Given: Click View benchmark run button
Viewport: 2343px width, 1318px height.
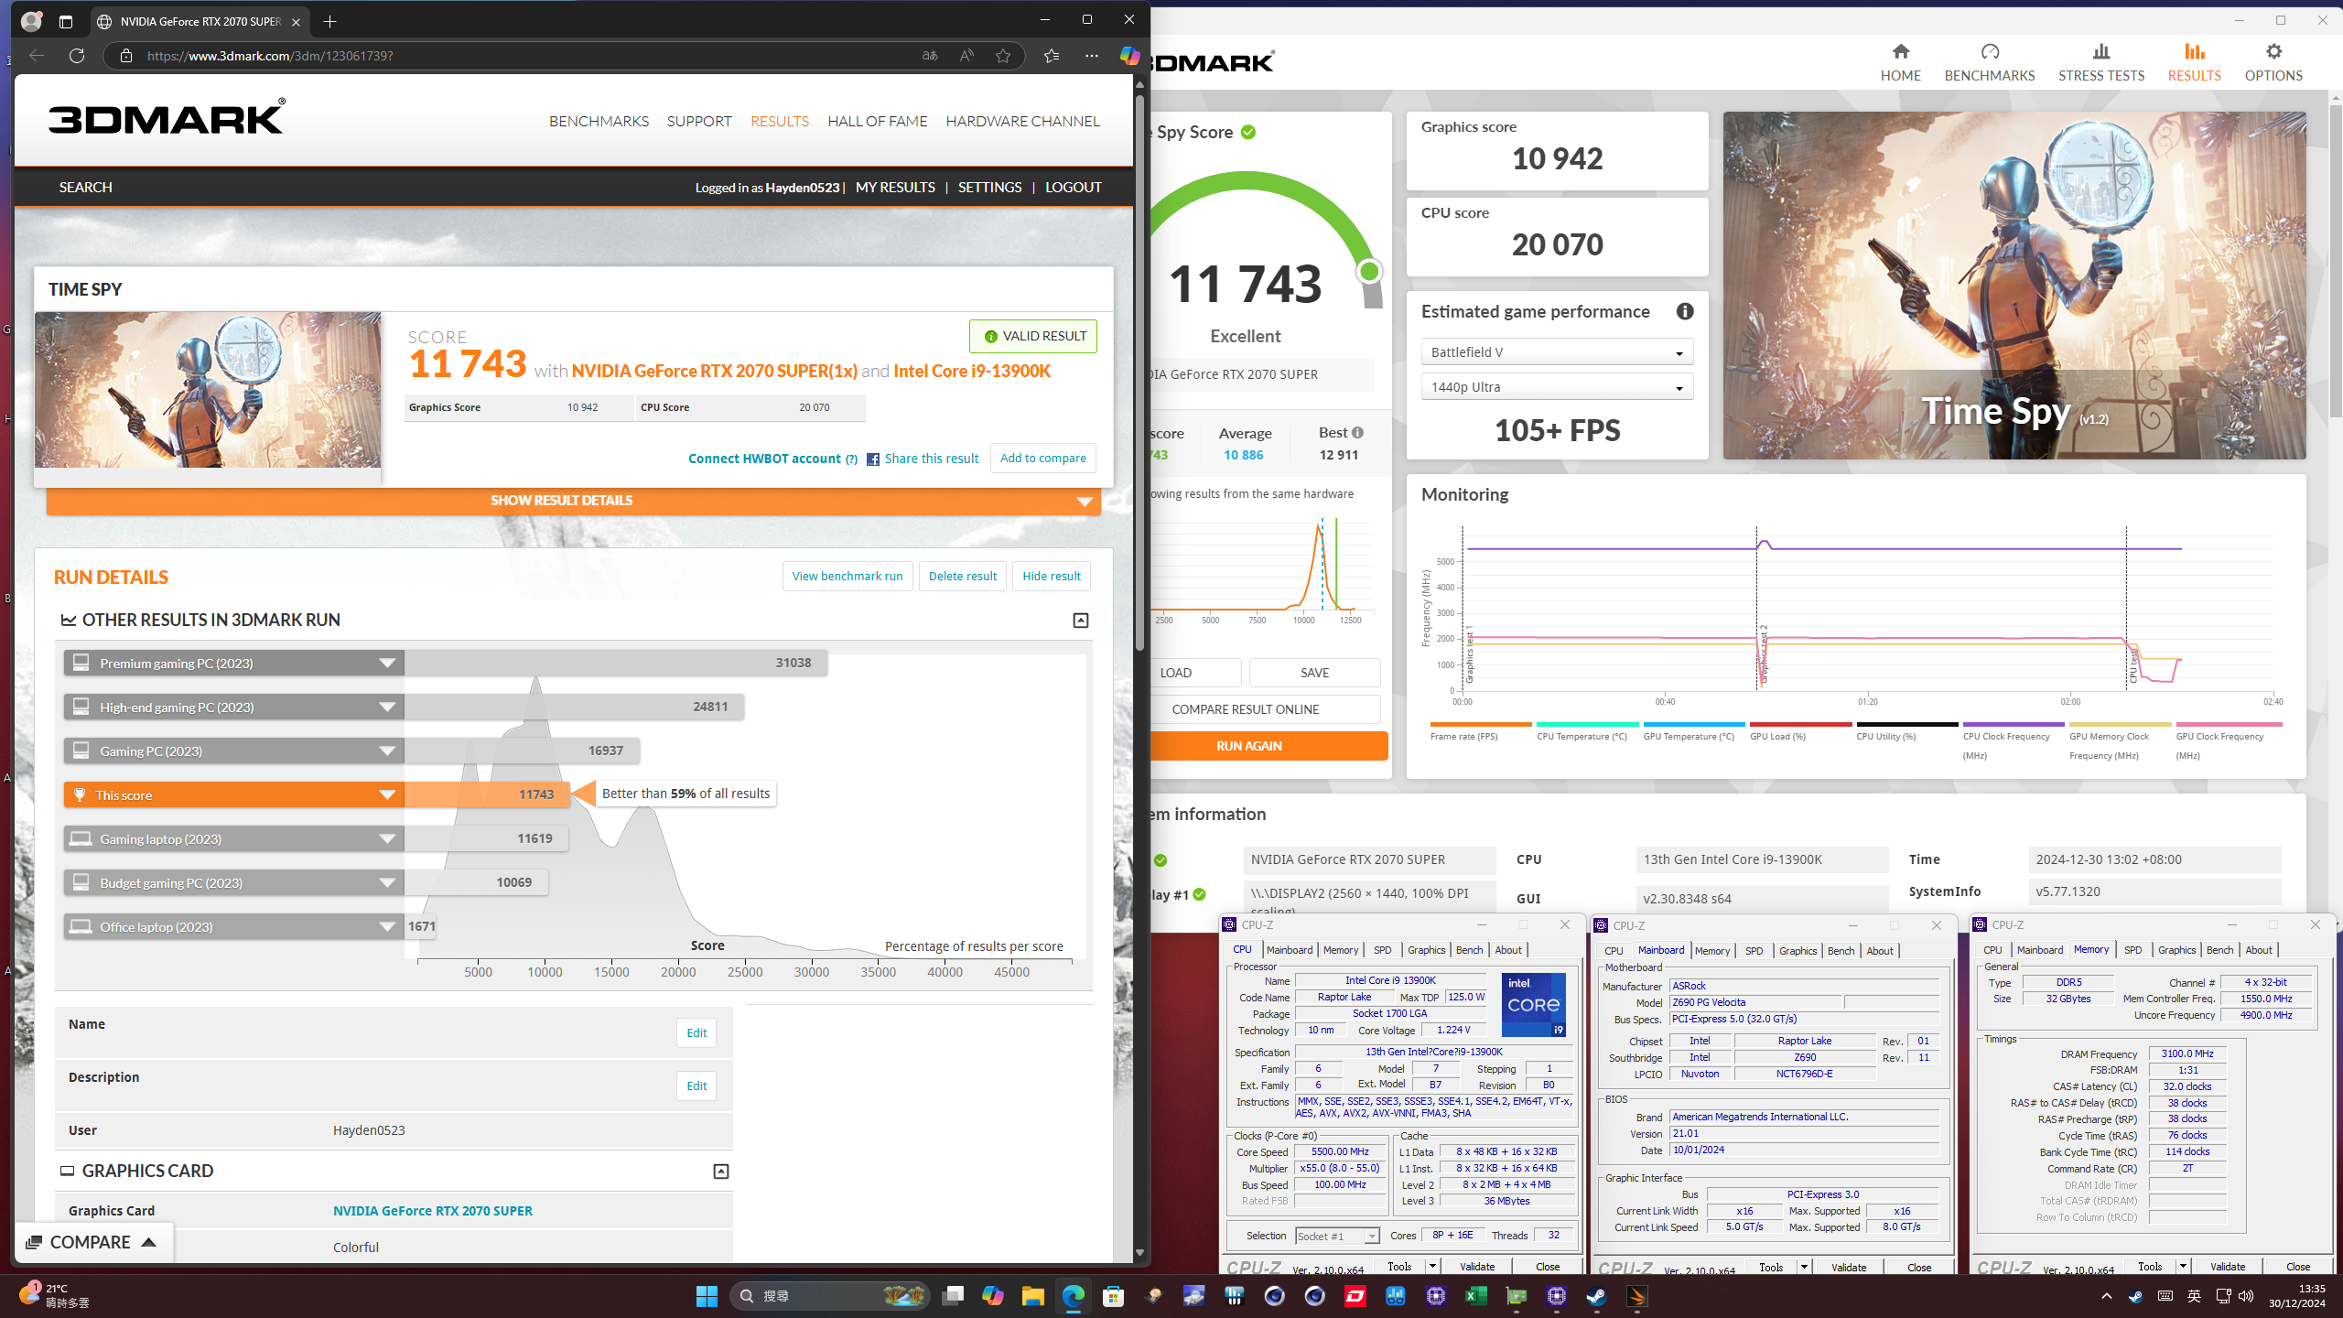Looking at the screenshot, I should coord(847,576).
